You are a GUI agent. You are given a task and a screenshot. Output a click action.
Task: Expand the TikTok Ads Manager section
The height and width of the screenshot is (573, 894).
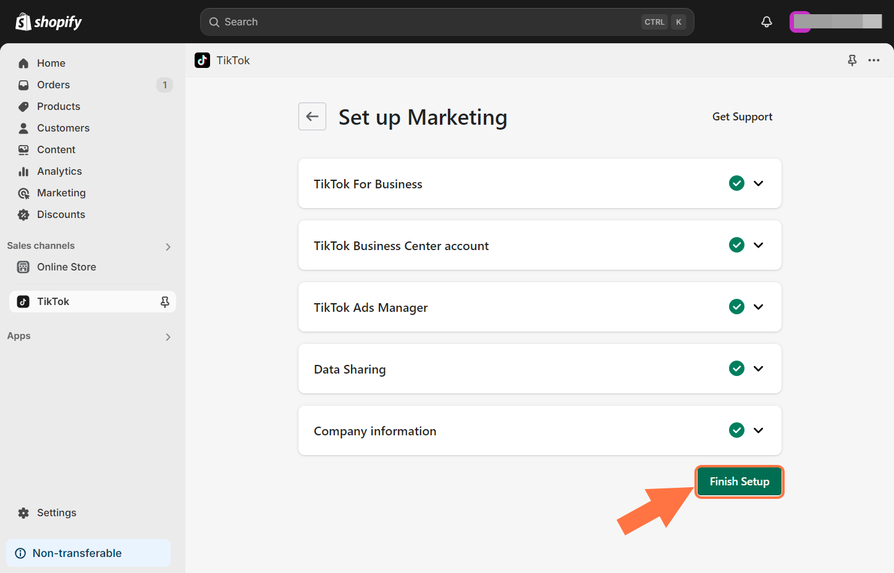coord(759,307)
